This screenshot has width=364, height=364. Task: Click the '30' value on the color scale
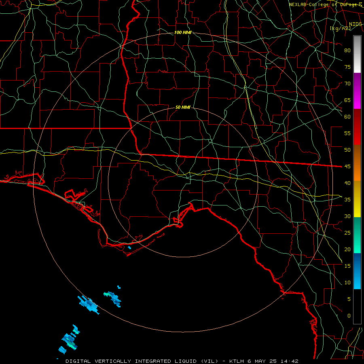tap(347, 216)
